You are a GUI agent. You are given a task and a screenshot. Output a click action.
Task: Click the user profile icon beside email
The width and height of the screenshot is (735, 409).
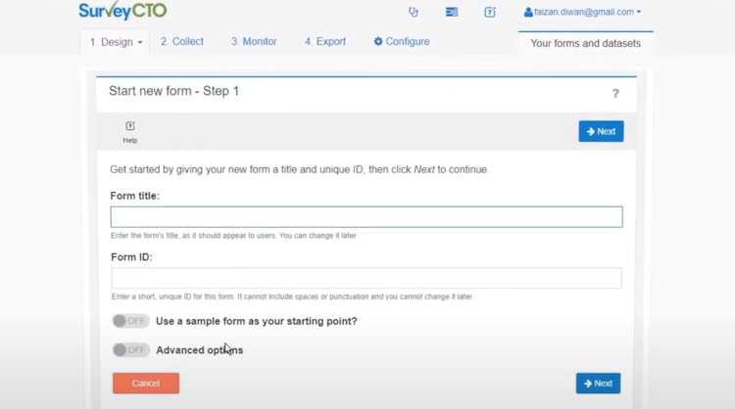coord(528,12)
